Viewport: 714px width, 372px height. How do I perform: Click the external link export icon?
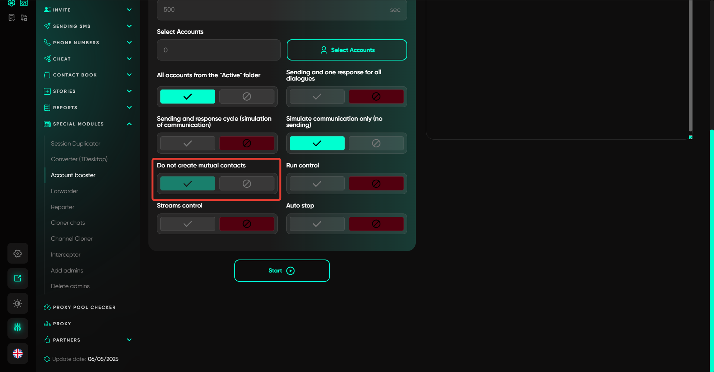[17, 278]
